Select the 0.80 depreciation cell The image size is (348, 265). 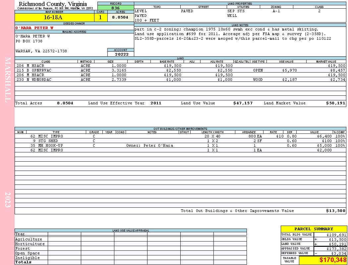(x=292, y=136)
